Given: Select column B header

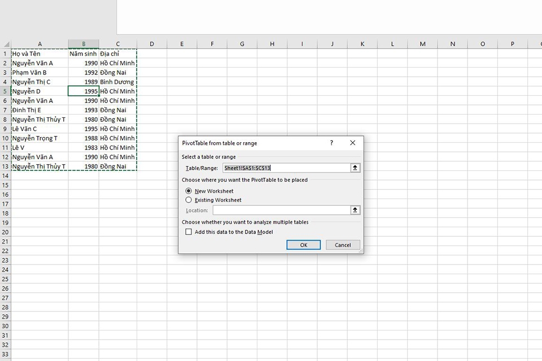Looking at the screenshot, I should (84, 44).
